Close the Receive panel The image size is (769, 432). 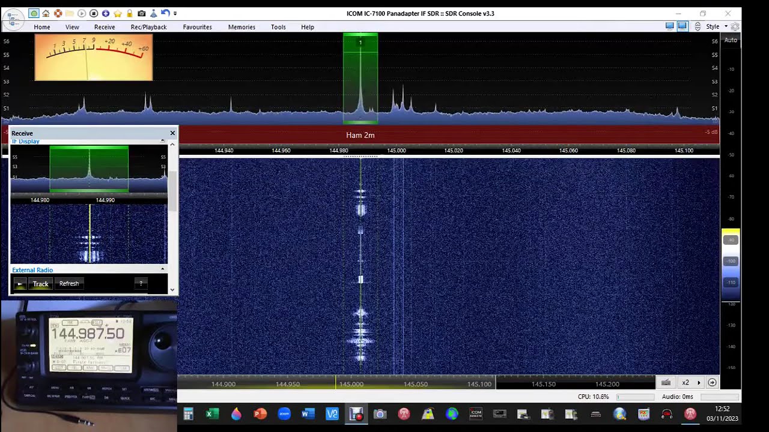(172, 133)
